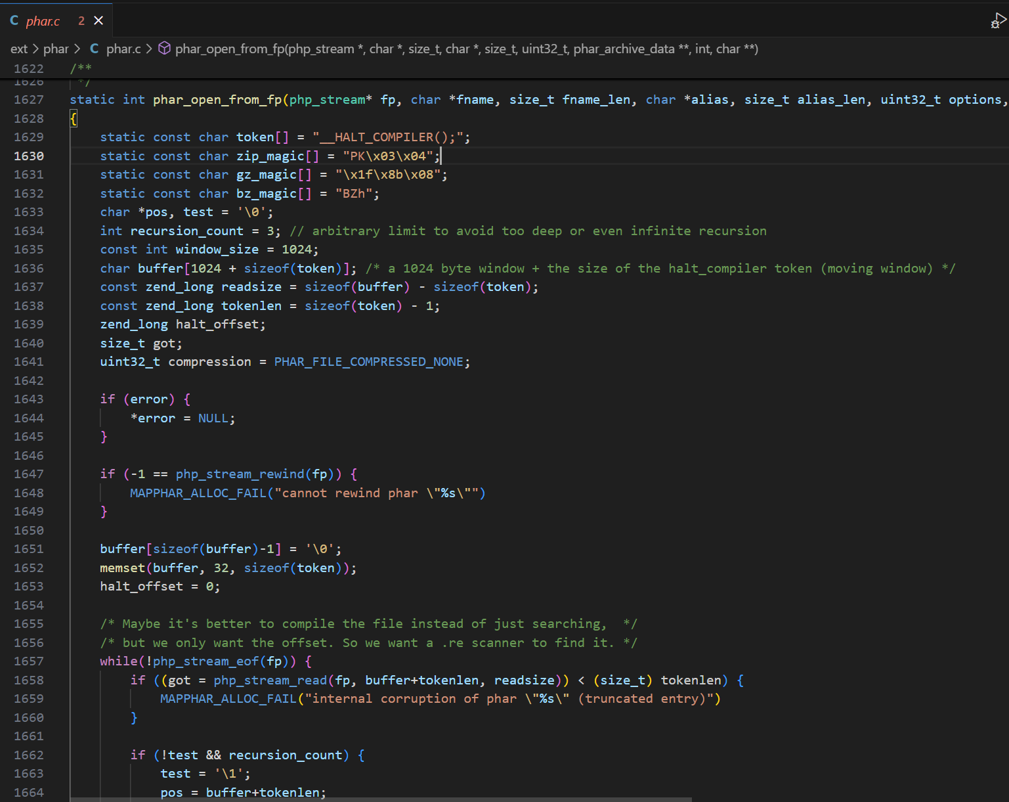The image size is (1009, 802).
Task: Expand the phar.c file breadcrumb
Action: (x=123, y=49)
